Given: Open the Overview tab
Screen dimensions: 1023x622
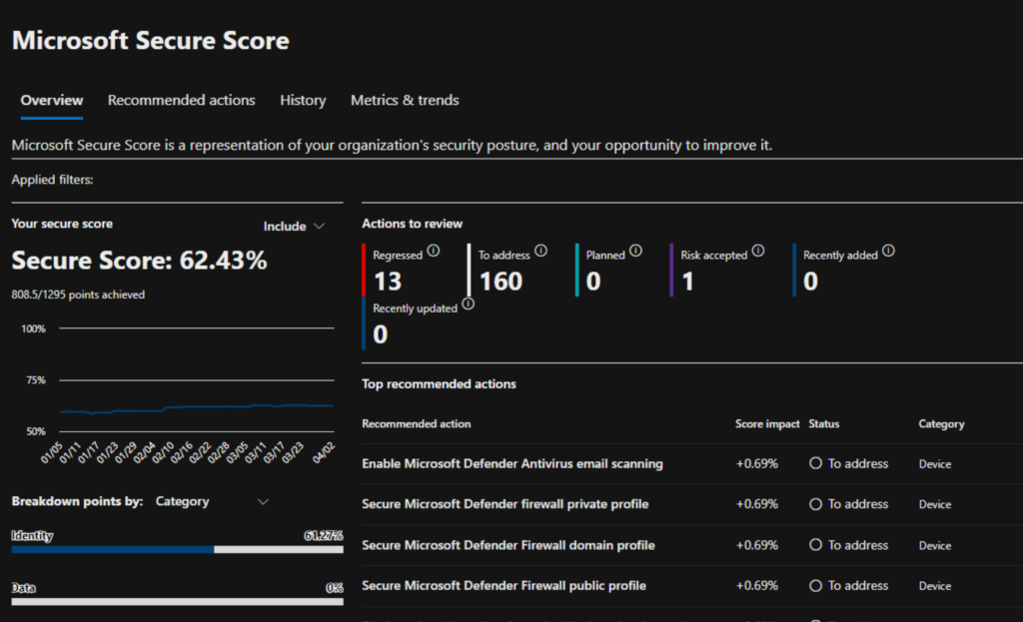Looking at the screenshot, I should pyautogui.click(x=52, y=101).
